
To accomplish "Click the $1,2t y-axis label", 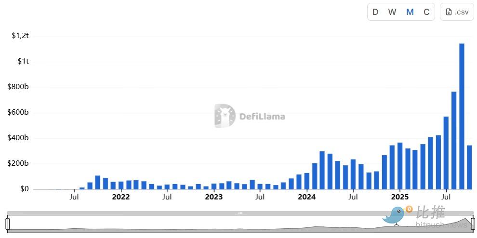I will coord(20,36).
